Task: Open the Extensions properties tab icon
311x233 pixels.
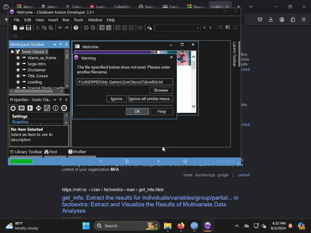Action: 64,108
